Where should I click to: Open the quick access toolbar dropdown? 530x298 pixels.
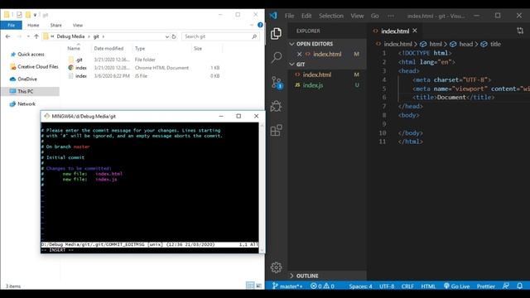(35, 15)
